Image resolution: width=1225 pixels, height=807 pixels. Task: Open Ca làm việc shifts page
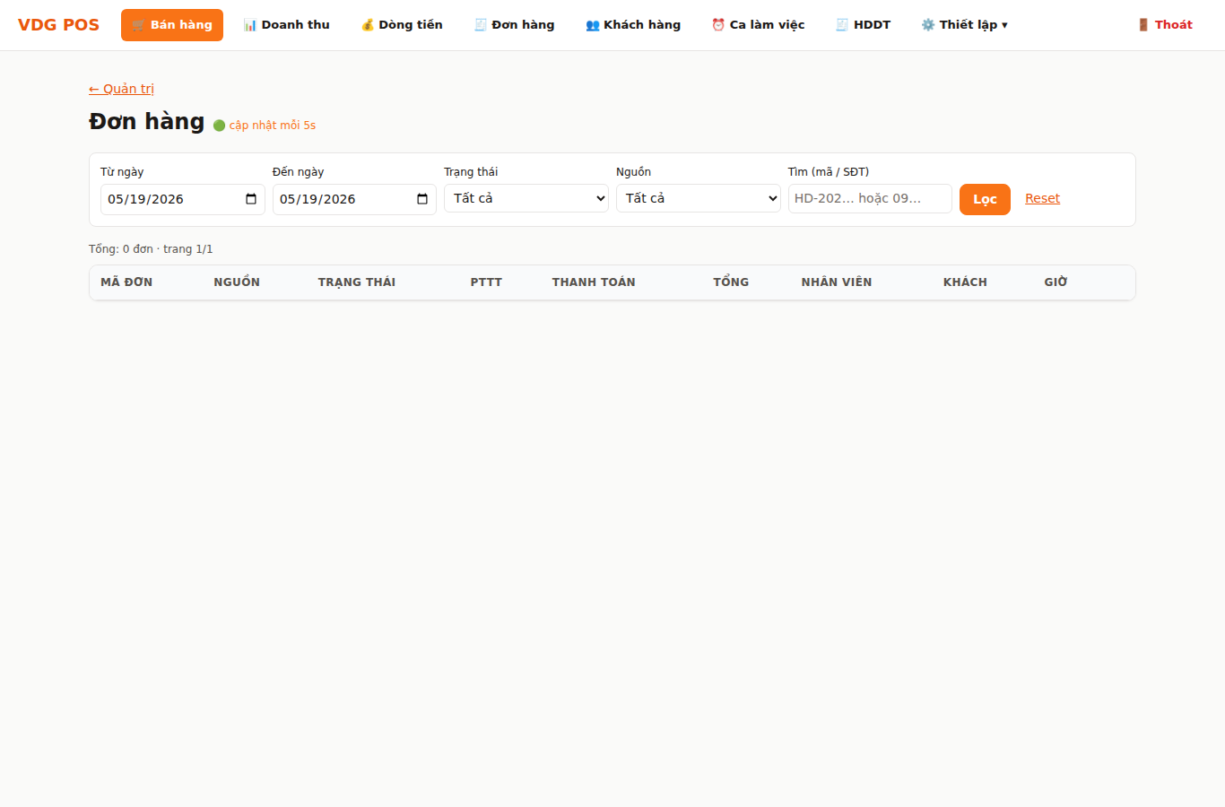759,25
